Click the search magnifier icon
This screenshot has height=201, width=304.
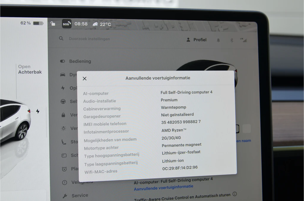click(x=61, y=38)
